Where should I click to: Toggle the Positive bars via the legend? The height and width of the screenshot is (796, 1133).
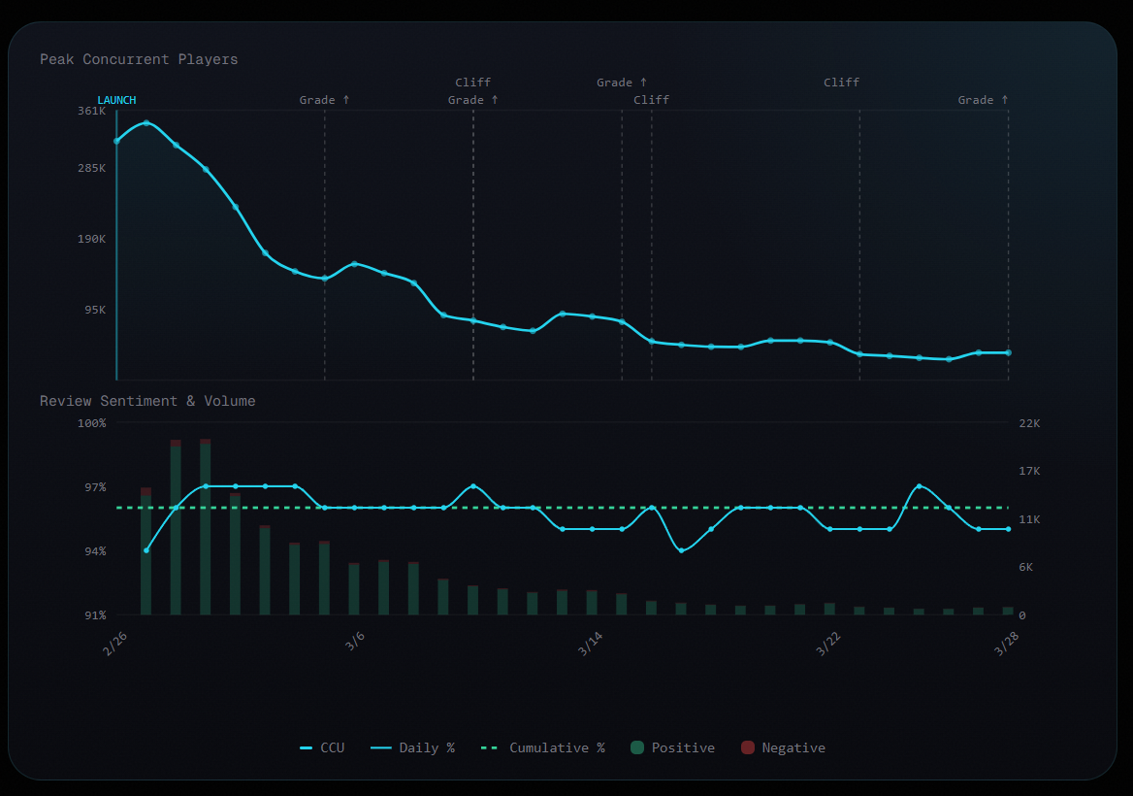click(x=674, y=747)
